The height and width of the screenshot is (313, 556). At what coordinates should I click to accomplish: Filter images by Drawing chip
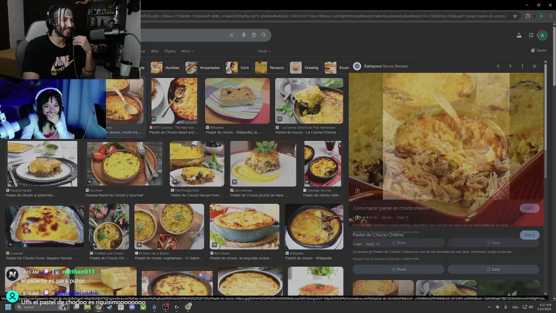(x=305, y=68)
